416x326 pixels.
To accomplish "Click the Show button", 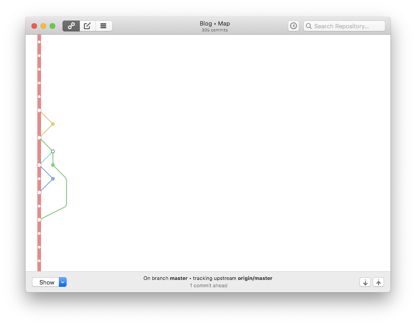I will click(46, 282).
